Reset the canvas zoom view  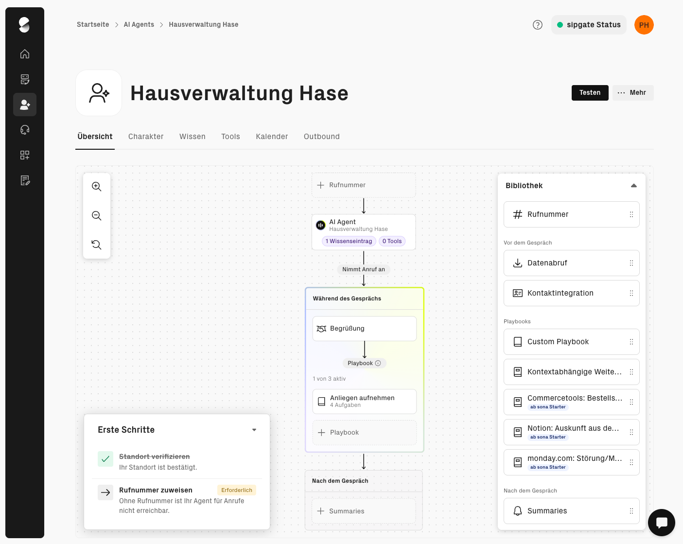tap(97, 245)
